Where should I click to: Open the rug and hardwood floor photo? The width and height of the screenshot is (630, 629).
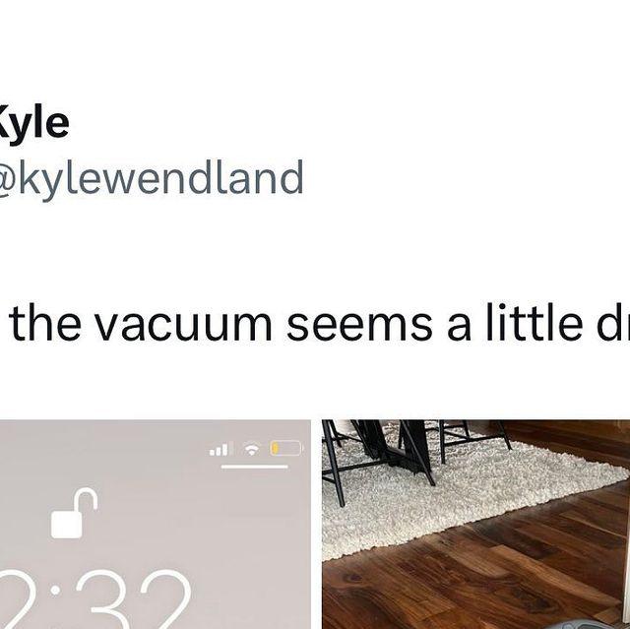tap(475, 524)
